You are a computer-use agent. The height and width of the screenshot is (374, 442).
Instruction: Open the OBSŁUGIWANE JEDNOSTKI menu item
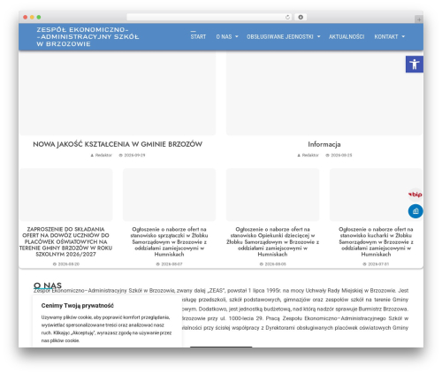click(280, 37)
